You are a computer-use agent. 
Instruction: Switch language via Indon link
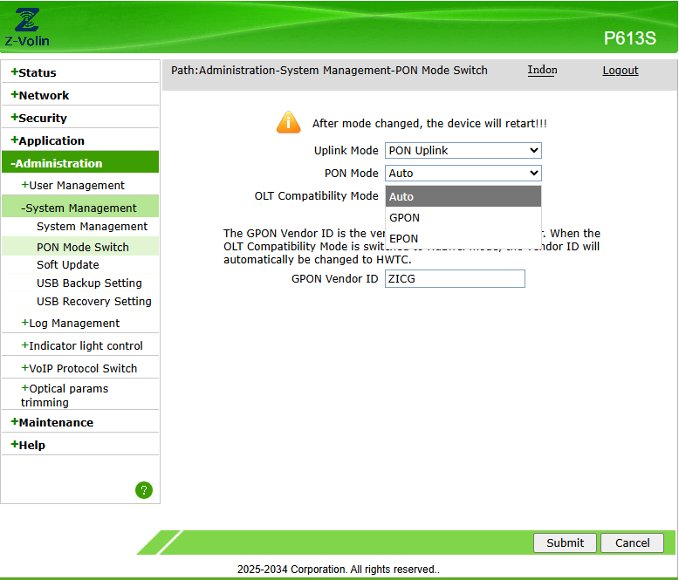(542, 70)
